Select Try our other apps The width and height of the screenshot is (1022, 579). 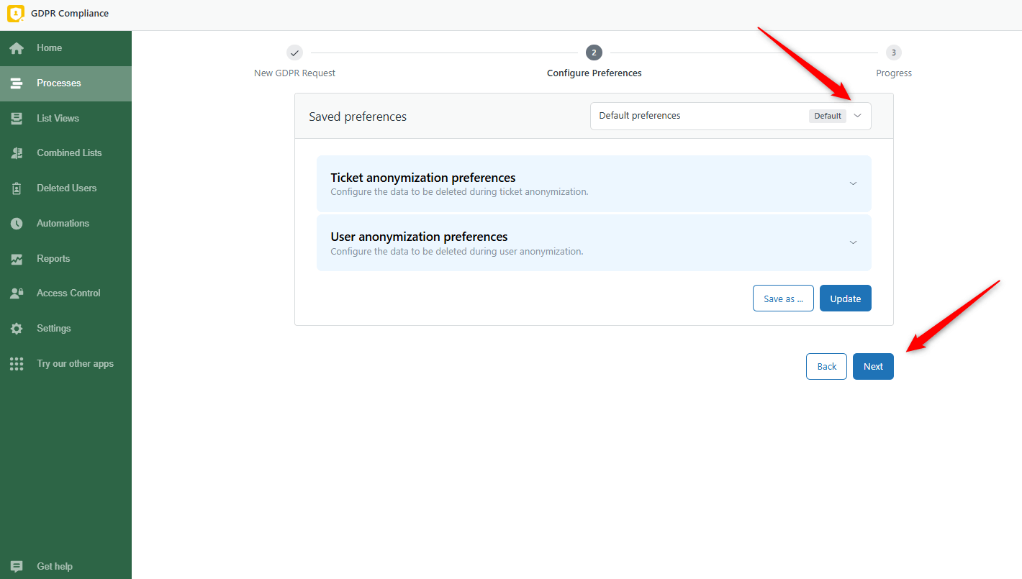pyautogui.click(x=65, y=364)
